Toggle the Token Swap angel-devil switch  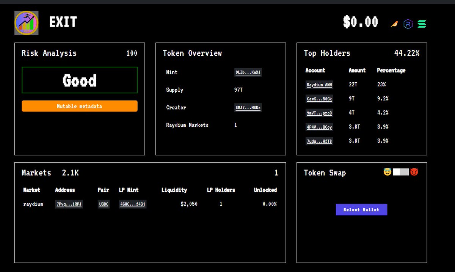(401, 172)
